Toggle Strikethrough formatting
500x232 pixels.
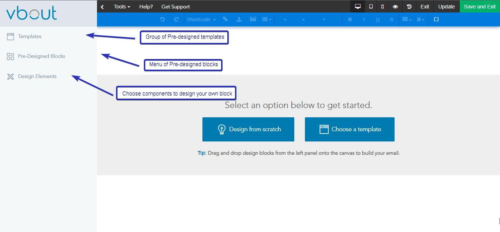pos(392,19)
